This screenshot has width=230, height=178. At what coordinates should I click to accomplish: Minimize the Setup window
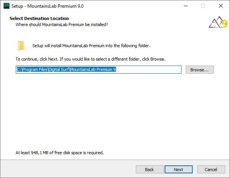186,6
